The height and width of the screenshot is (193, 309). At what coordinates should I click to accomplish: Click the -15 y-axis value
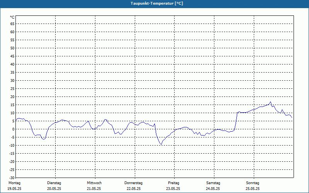point(12,153)
